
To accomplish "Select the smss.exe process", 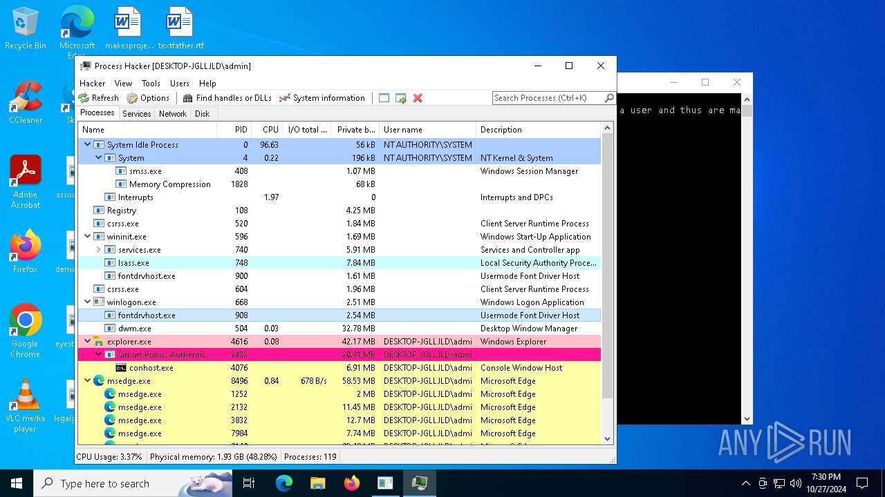I will click(x=339, y=171).
